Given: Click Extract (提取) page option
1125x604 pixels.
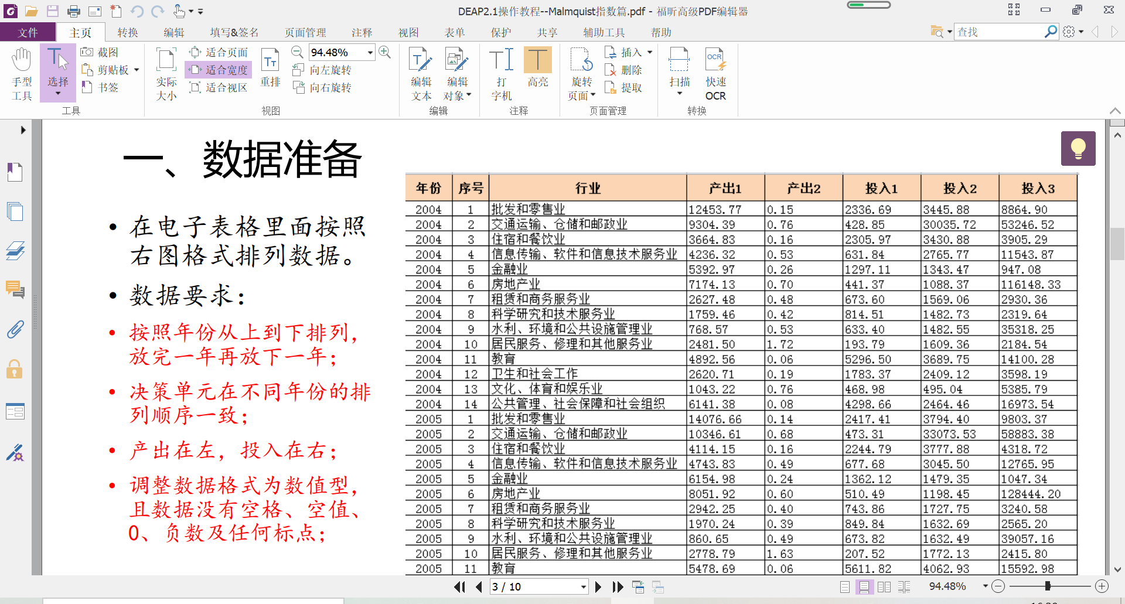Looking at the screenshot, I should tap(623, 87).
